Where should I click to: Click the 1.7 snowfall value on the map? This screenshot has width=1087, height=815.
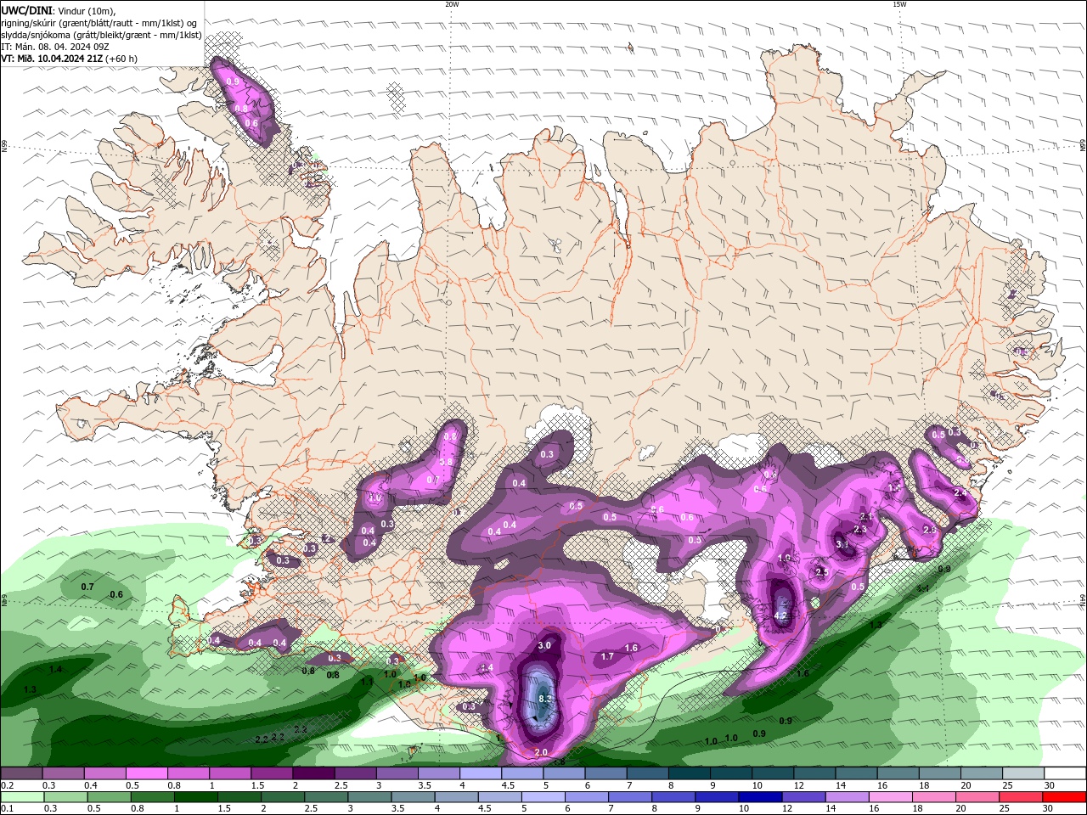607,656
